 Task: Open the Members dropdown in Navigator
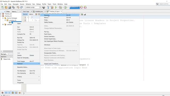(x=6, y=57)
